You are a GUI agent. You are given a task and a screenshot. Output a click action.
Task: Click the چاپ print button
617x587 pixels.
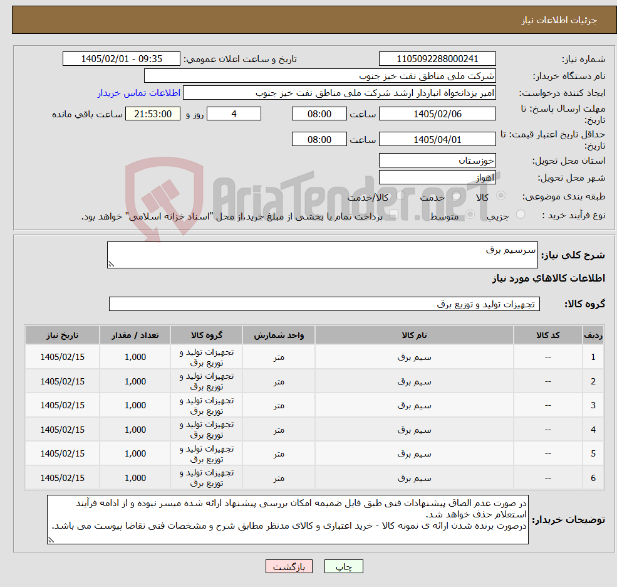(343, 566)
